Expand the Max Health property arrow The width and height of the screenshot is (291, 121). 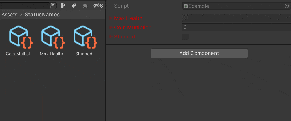[x=111, y=18]
